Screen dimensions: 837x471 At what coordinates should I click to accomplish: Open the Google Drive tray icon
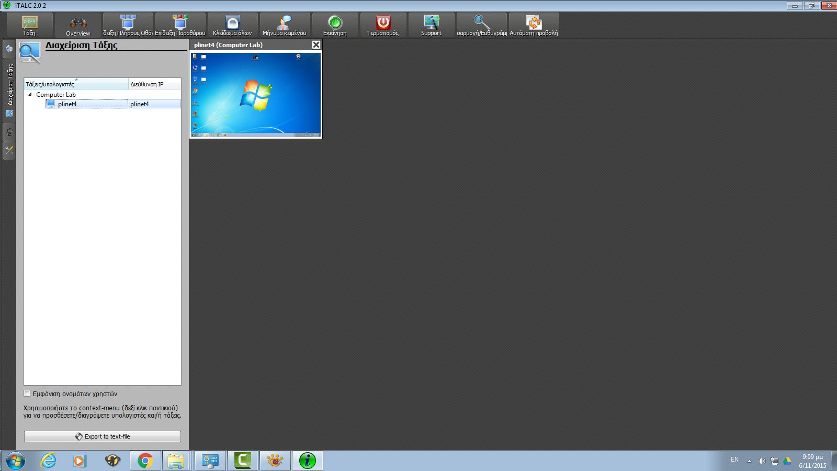coord(787,461)
